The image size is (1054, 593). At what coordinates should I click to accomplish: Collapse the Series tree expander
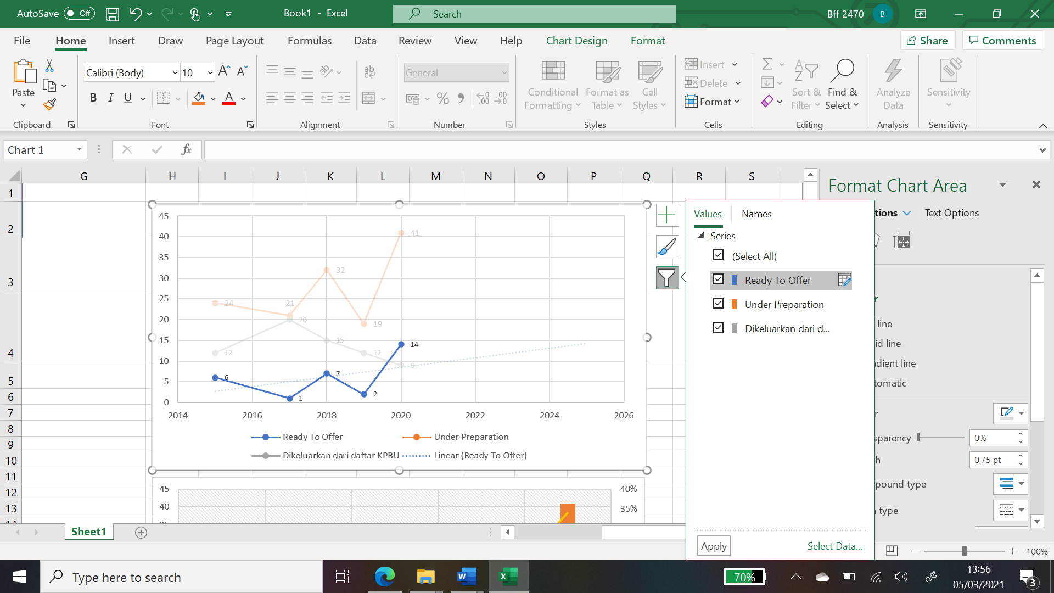coord(701,236)
